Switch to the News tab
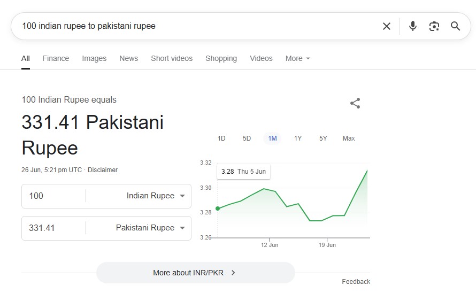The image size is (476, 301). tap(128, 58)
